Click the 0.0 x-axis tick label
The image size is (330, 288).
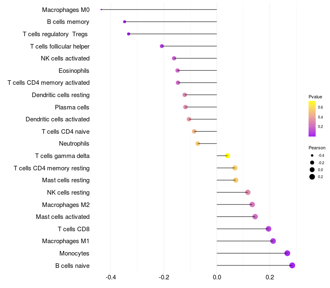pos(217,277)
